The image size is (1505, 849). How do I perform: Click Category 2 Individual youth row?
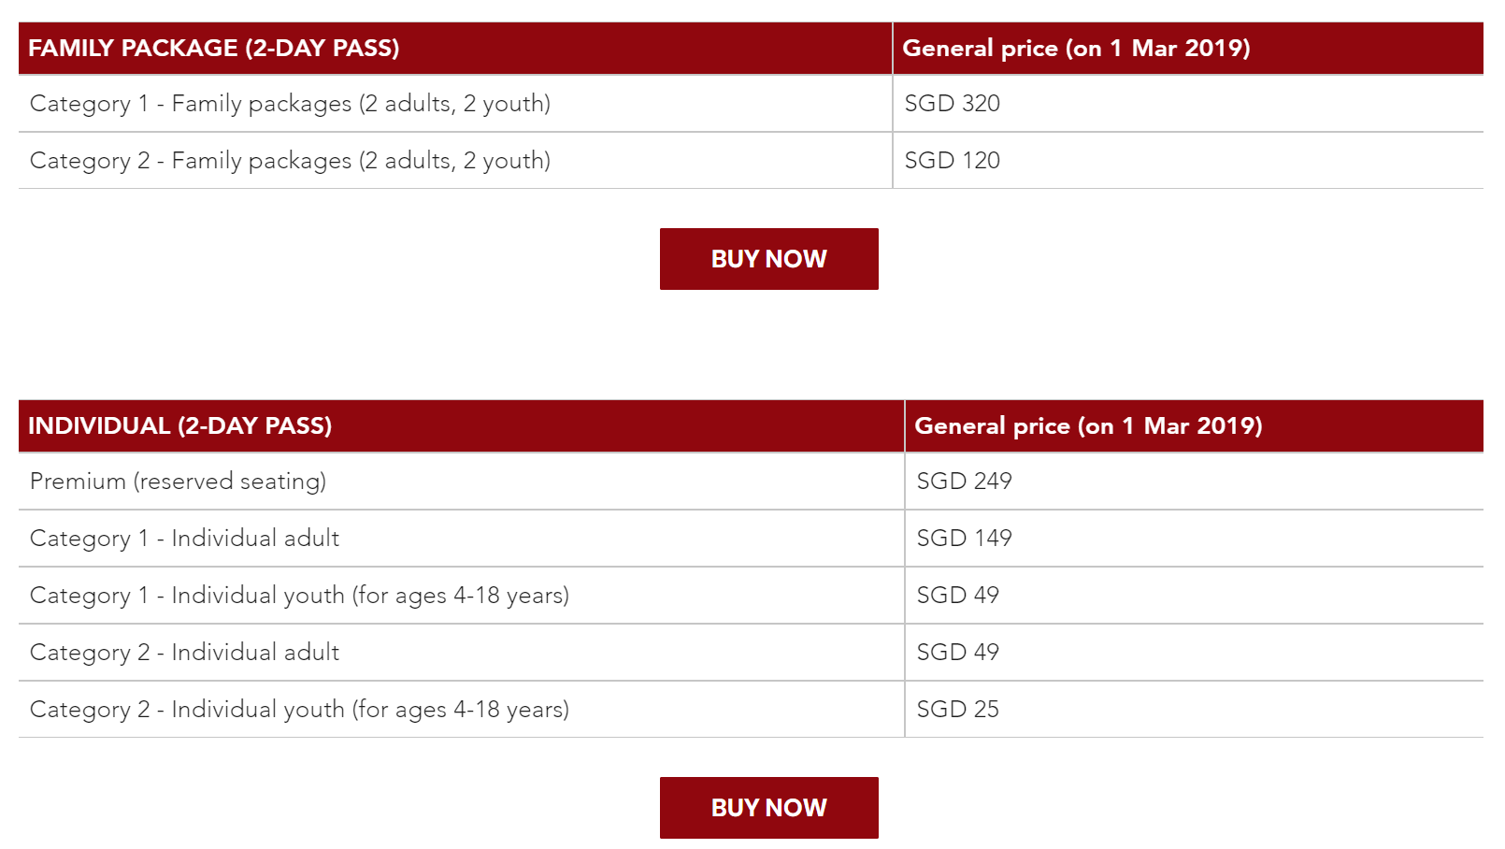point(751,710)
